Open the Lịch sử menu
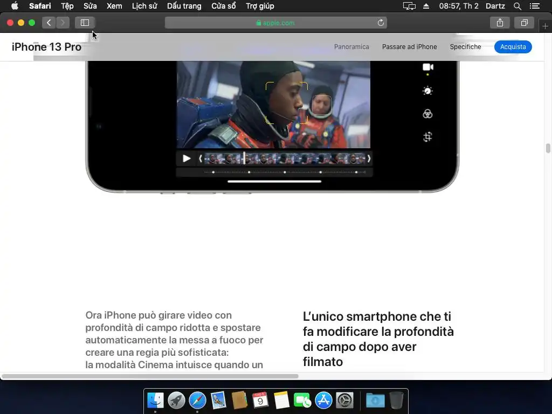The image size is (552, 414). pos(144,6)
